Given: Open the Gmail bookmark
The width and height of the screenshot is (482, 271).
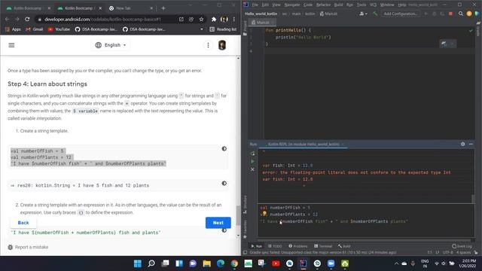Looking at the screenshot, I should click(x=35, y=29).
